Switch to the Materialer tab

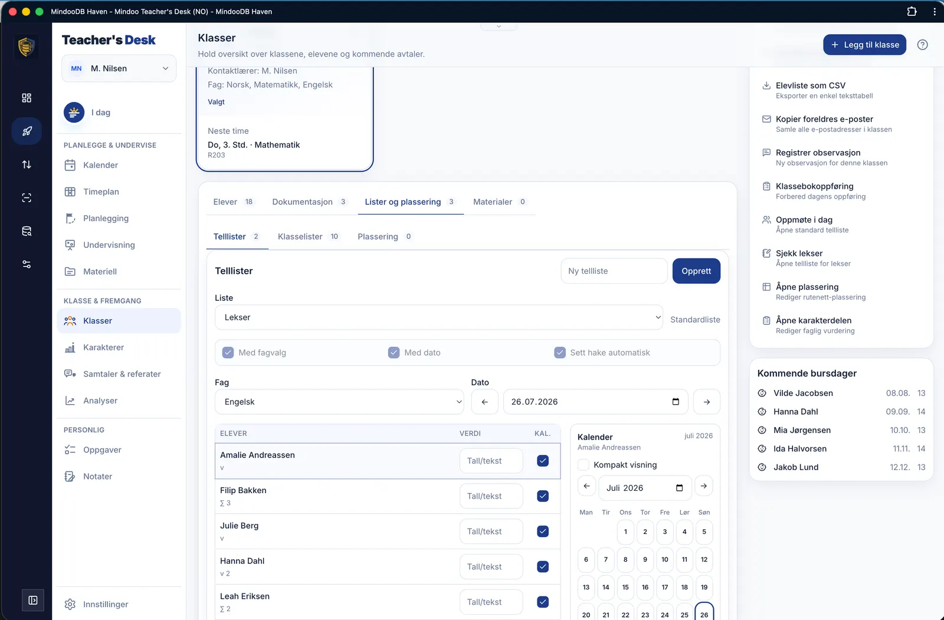click(499, 202)
